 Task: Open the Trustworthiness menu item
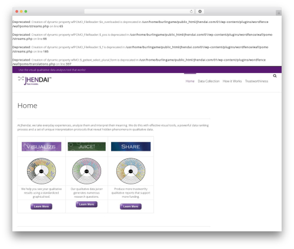(x=256, y=81)
